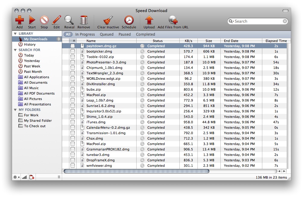This screenshot has width=303, height=197.
Task: Reveal the selected file in Finder
Action: click(x=69, y=20)
